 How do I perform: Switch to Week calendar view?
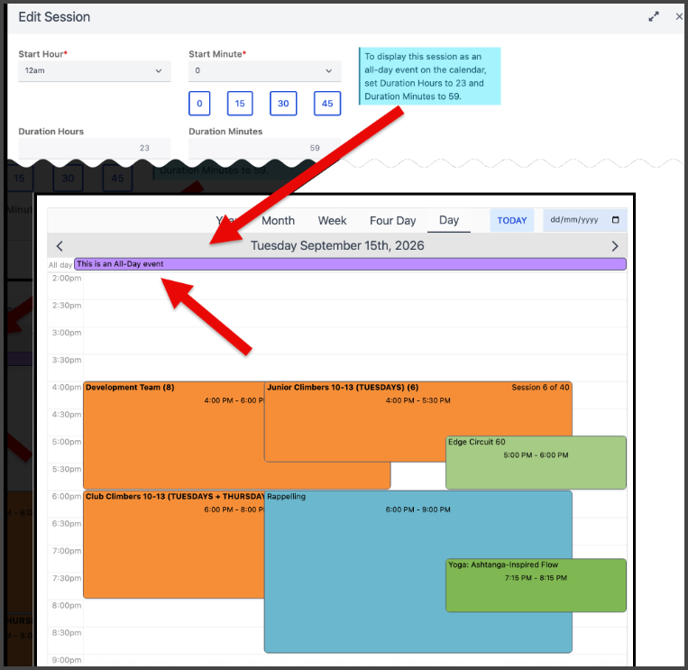coord(332,220)
